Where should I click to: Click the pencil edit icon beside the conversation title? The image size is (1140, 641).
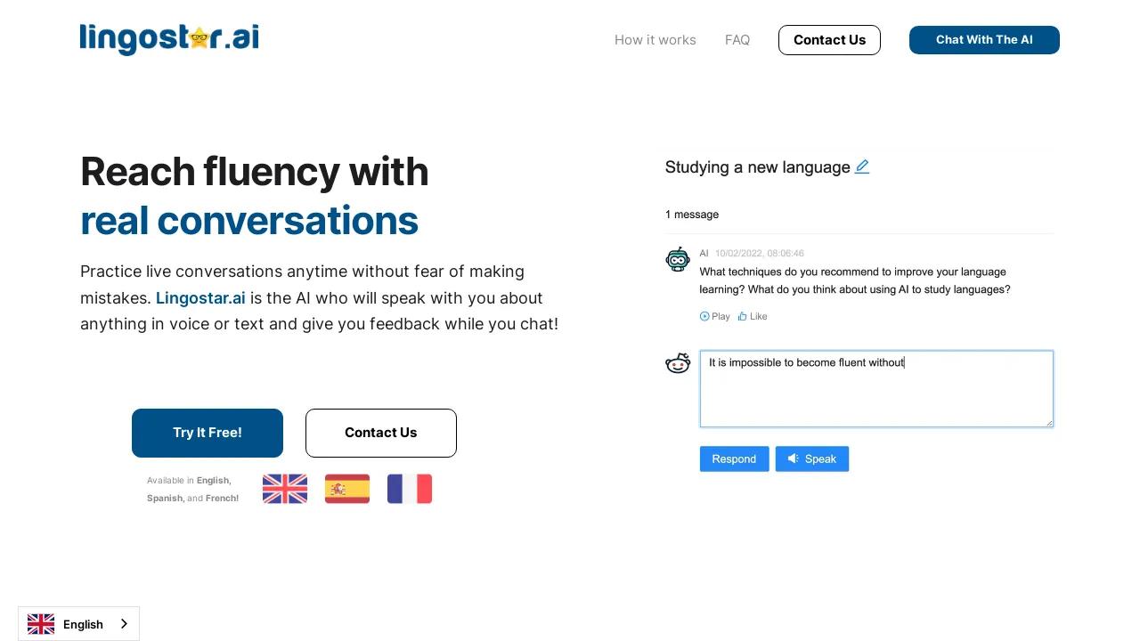tap(862, 166)
